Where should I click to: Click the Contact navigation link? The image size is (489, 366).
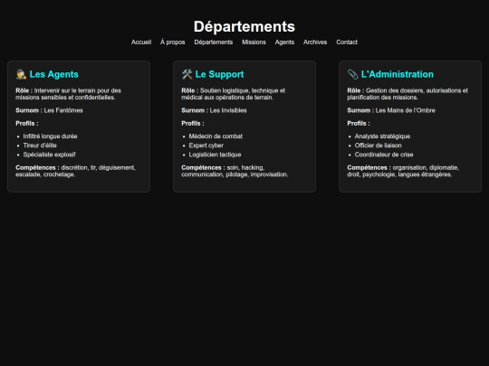point(347,42)
